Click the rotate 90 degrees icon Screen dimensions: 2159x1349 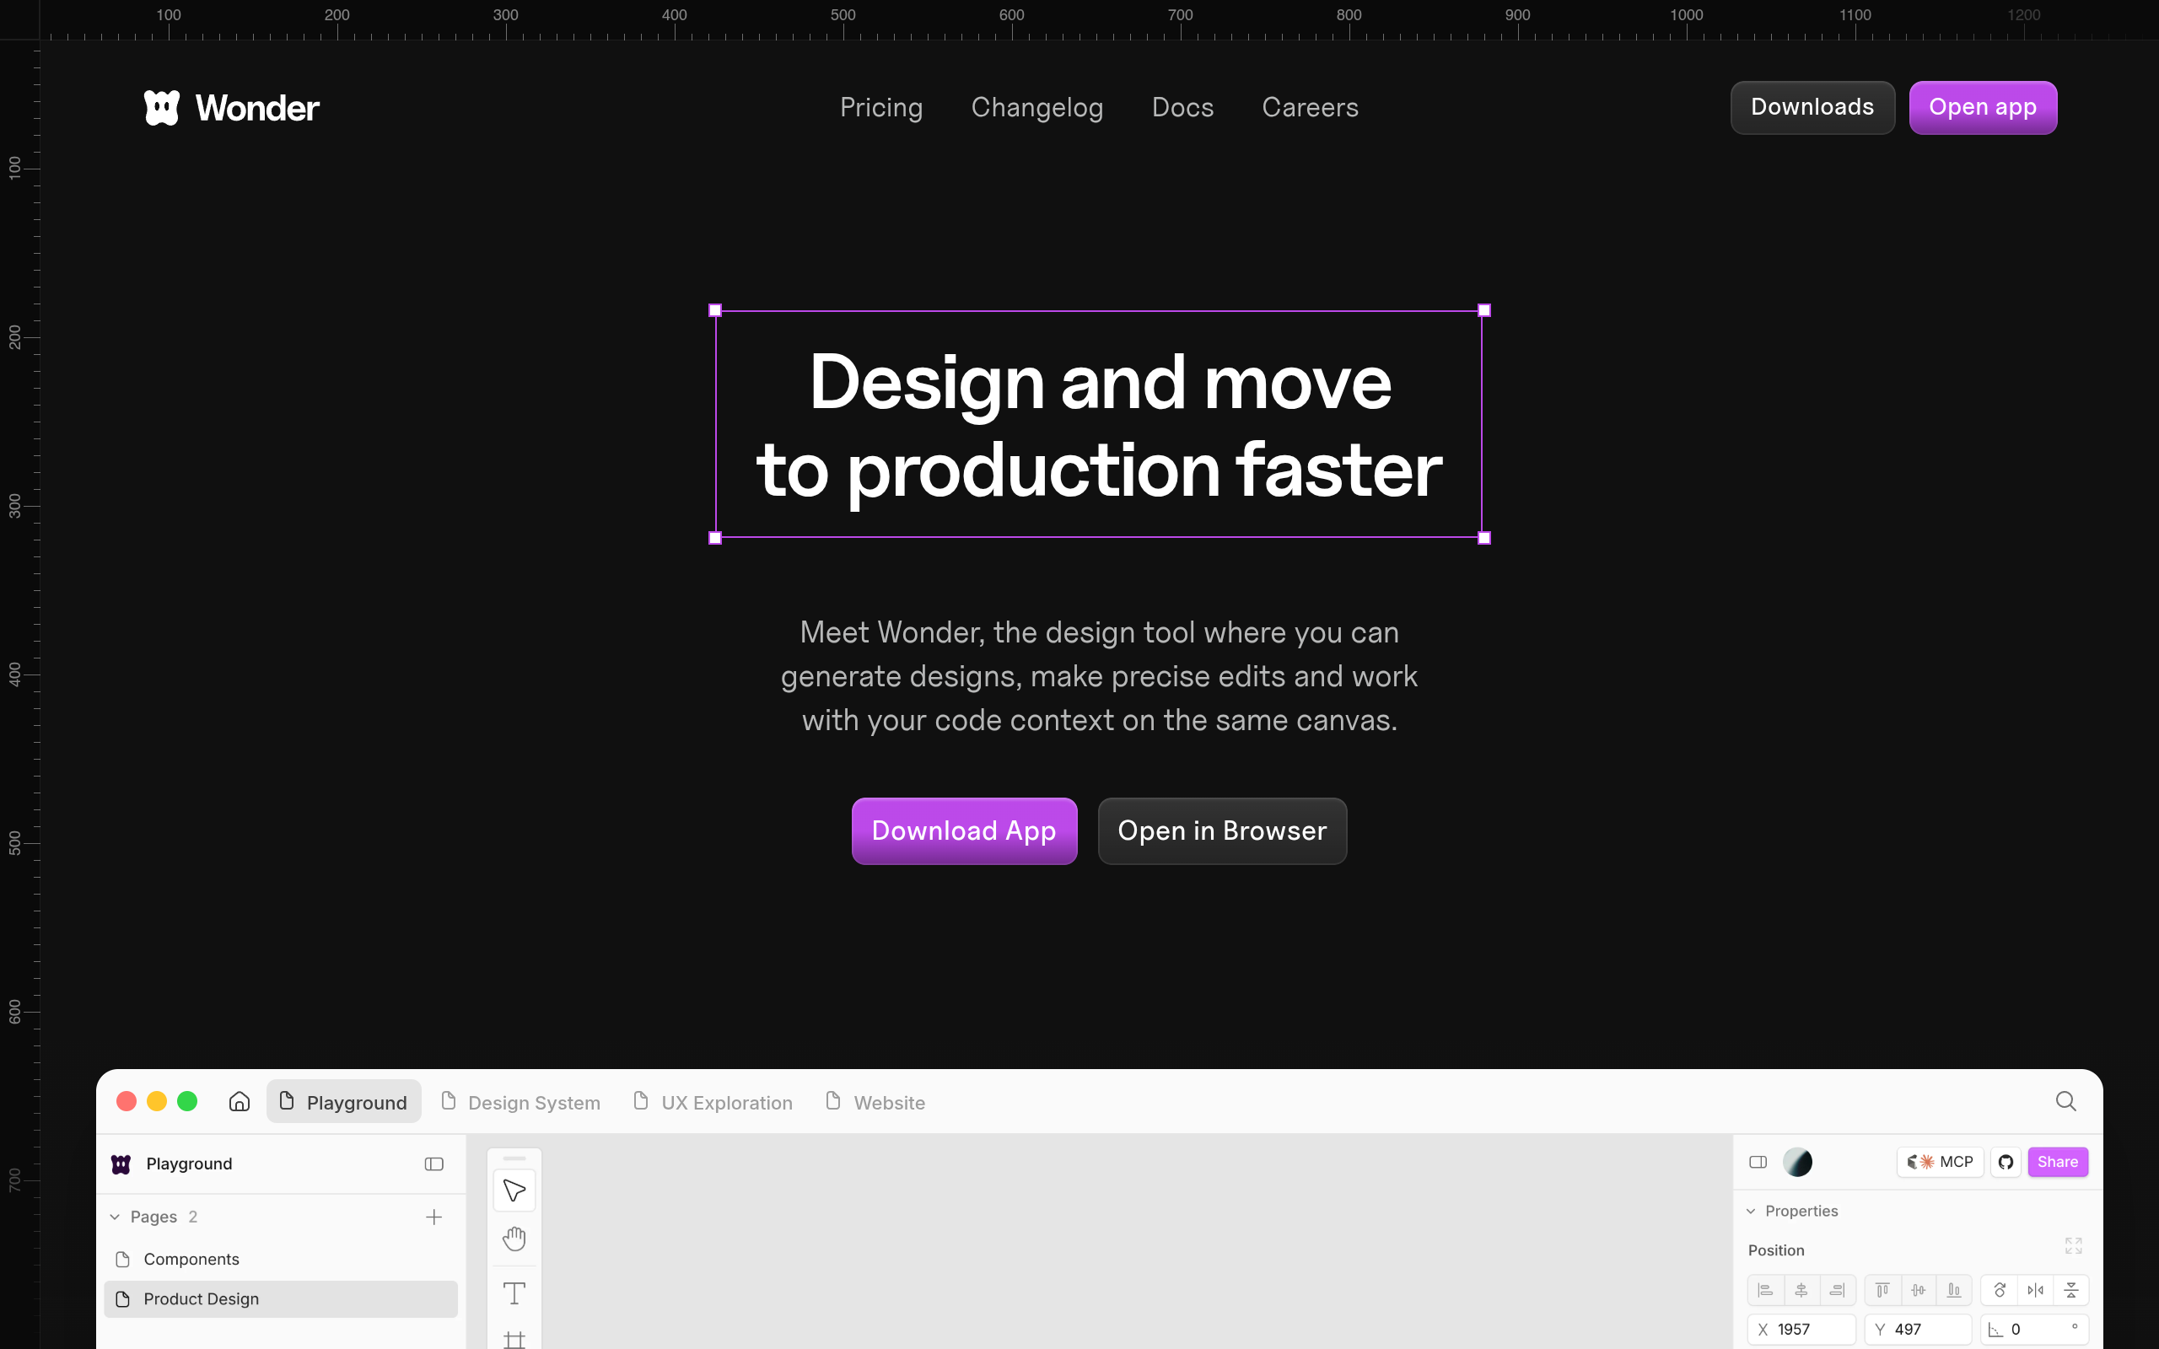coord(2000,1289)
